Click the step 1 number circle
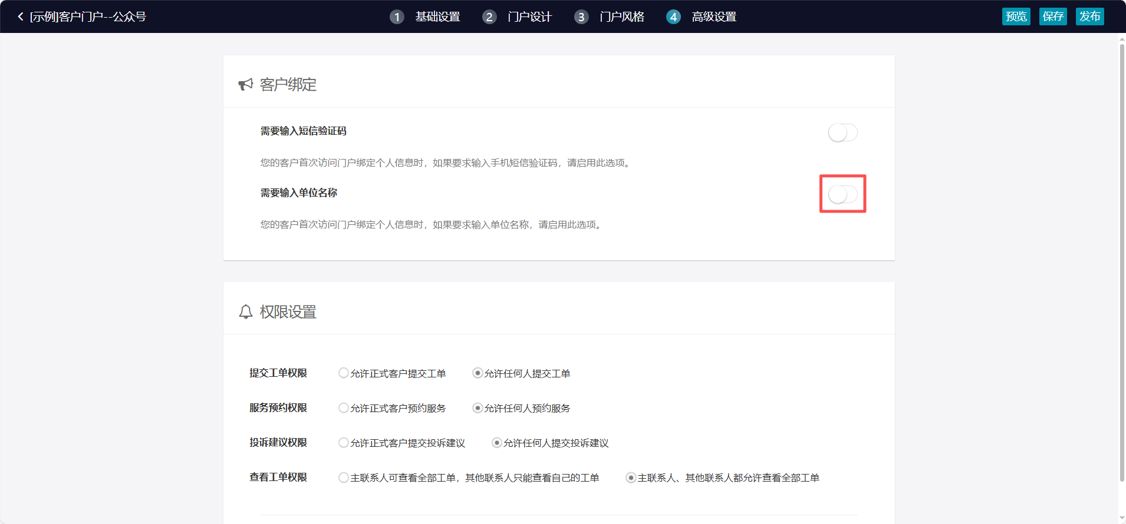 tap(397, 17)
